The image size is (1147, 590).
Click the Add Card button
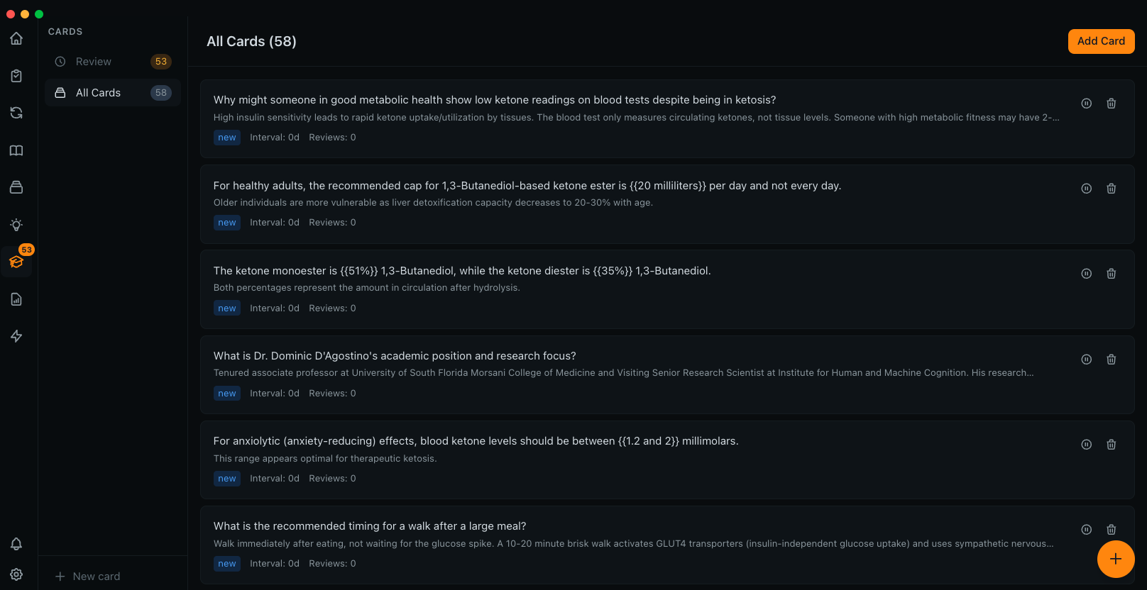coord(1101,41)
